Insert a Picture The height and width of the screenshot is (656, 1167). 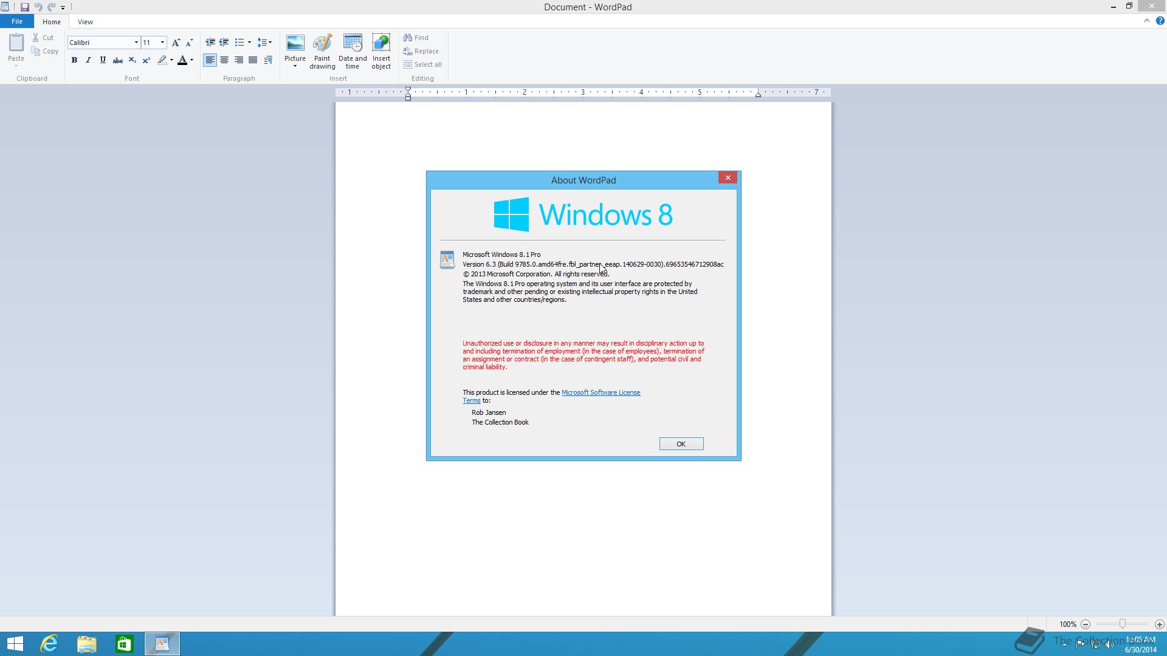tap(295, 47)
